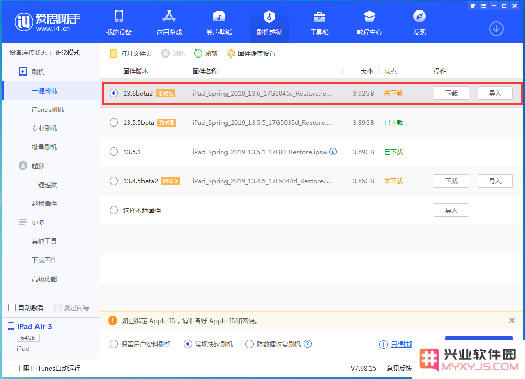
Task: Open the 应用游戏 apps section
Action: point(169,22)
